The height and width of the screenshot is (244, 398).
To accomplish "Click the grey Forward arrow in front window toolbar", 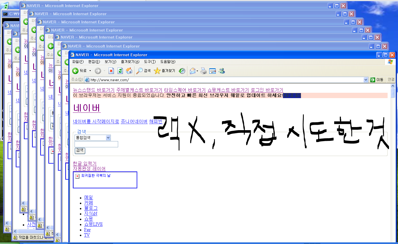I will coord(98,71).
